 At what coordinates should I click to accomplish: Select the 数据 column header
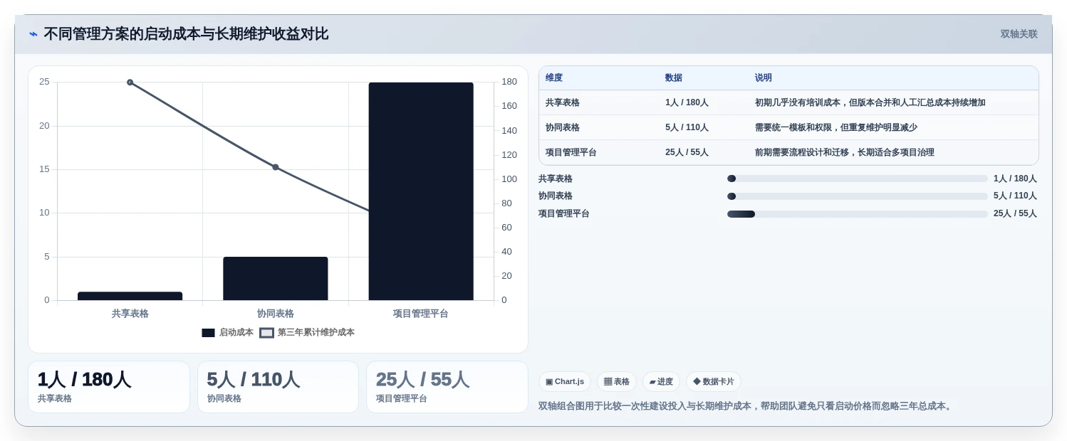click(x=674, y=78)
